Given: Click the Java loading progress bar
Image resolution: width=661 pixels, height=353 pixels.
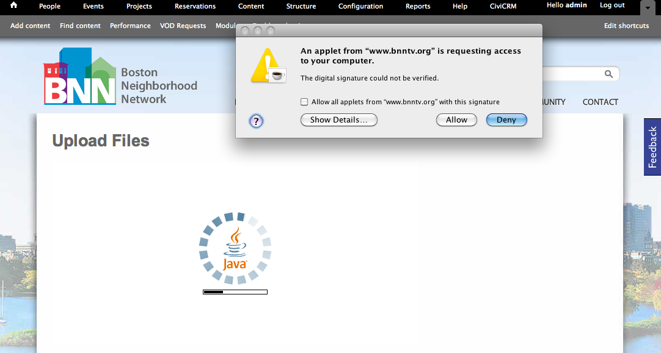Looking at the screenshot, I should [x=235, y=292].
